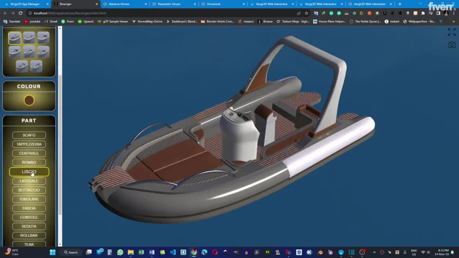Open the Upwork bookmark
The width and height of the screenshot is (459, 258).
pyautogui.click(x=86, y=22)
